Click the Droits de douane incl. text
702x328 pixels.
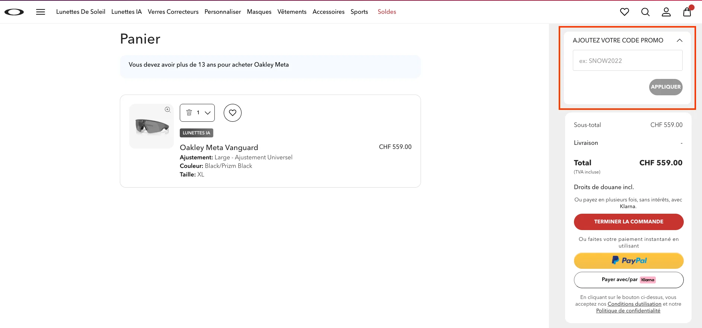click(x=604, y=187)
